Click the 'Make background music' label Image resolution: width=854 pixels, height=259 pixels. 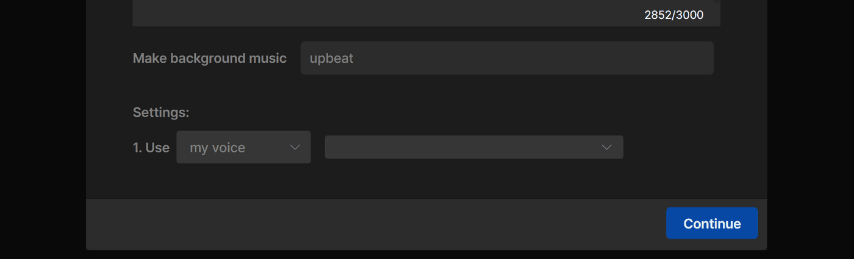click(x=209, y=59)
